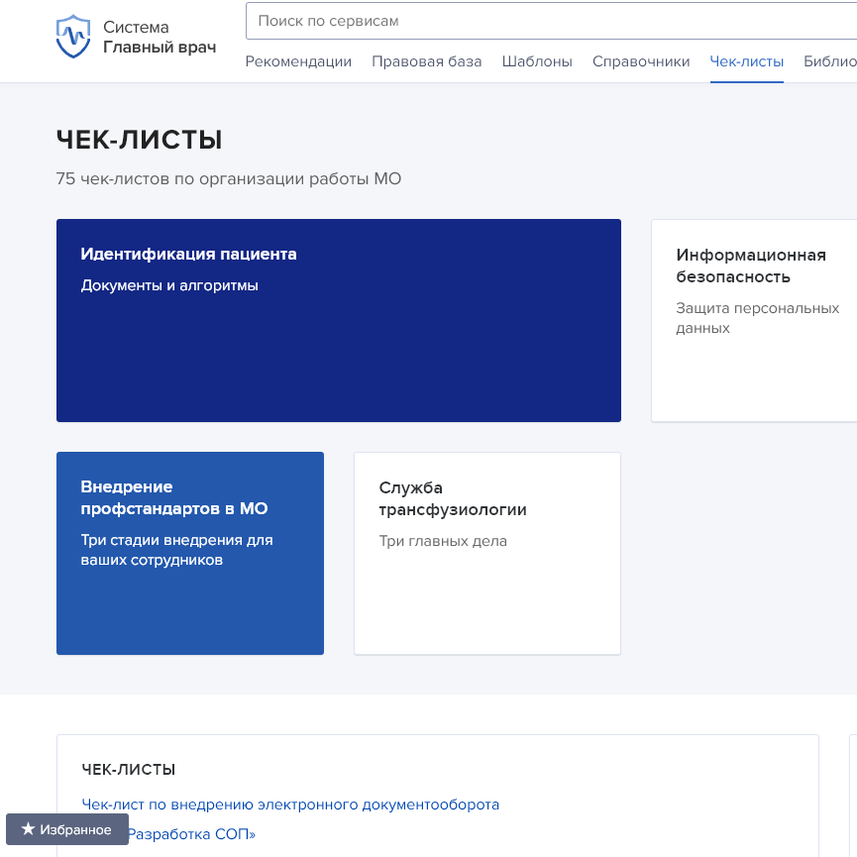Screen dimensions: 857x857
Task: Click Три стадии внедрения description text
Action: (176, 550)
